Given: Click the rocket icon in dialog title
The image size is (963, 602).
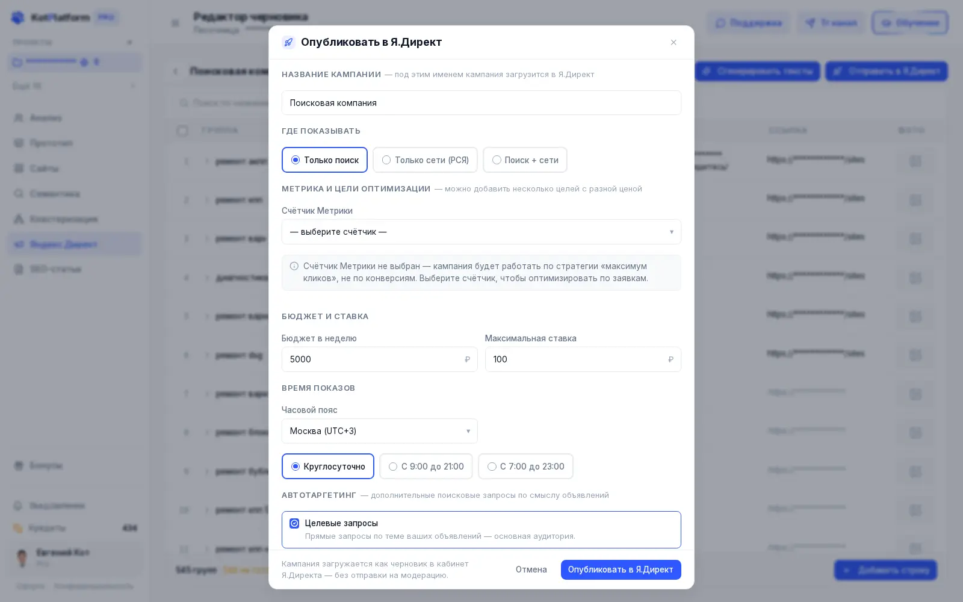Looking at the screenshot, I should click(x=288, y=42).
